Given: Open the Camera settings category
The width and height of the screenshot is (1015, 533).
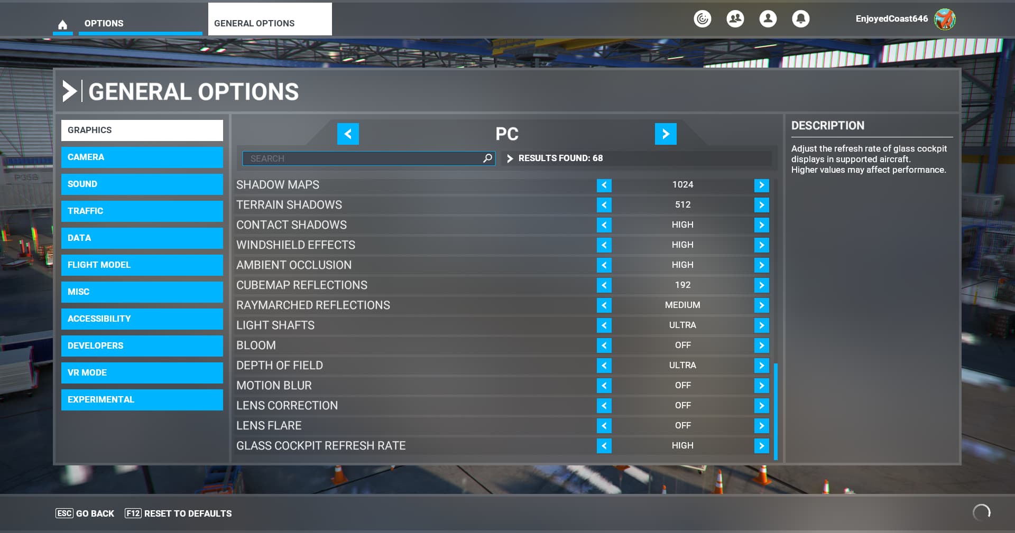Looking at the screenshot, I should click(142, 157).
